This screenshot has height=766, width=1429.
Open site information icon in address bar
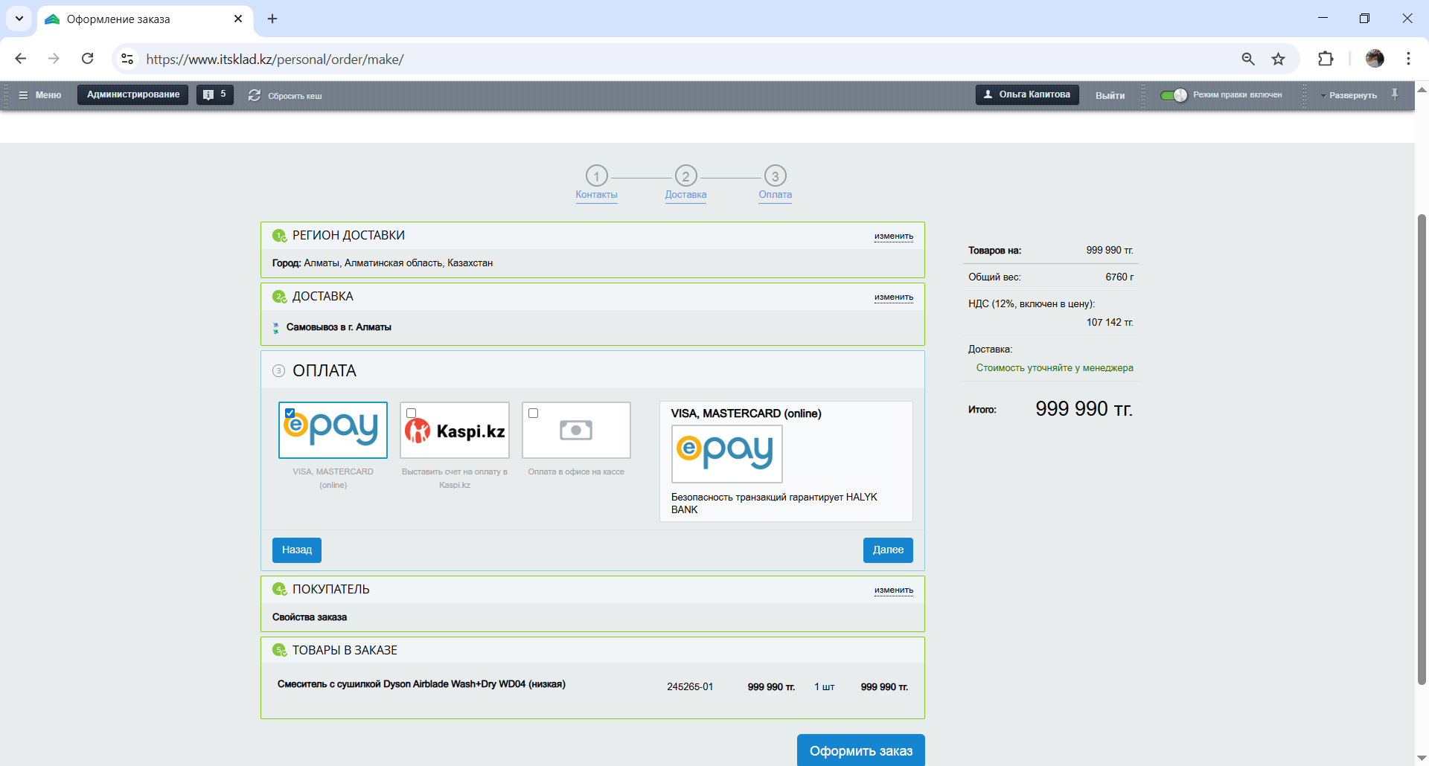[x=127, y=59]
